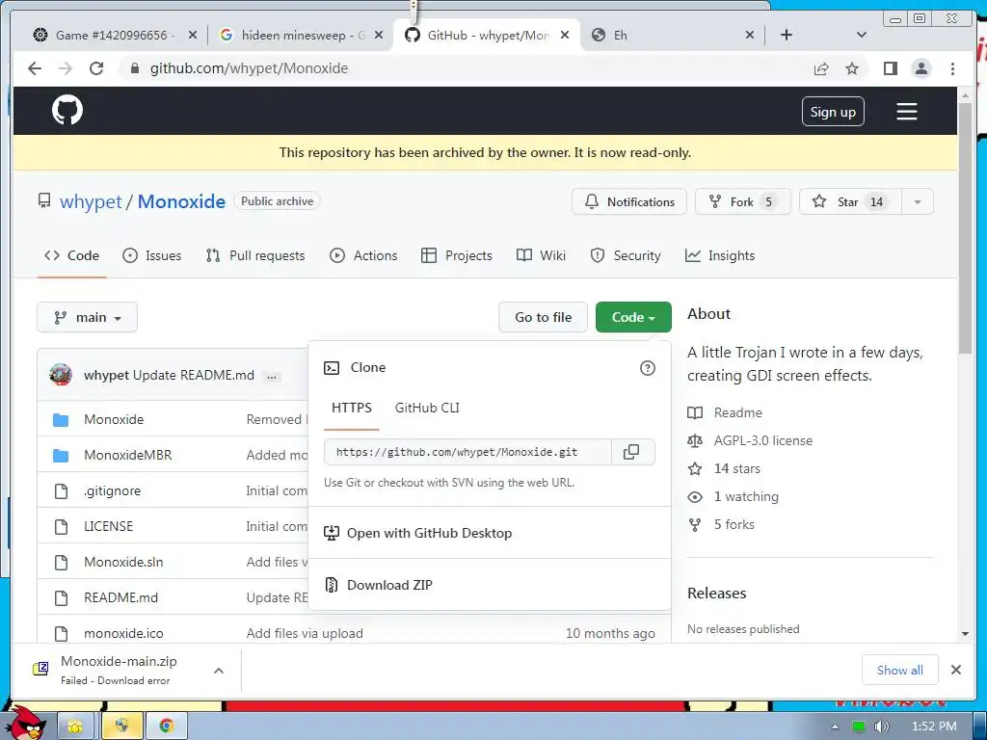Open the Wiki tab
Screen dimensions: 987x740
[x=541, y=255]
